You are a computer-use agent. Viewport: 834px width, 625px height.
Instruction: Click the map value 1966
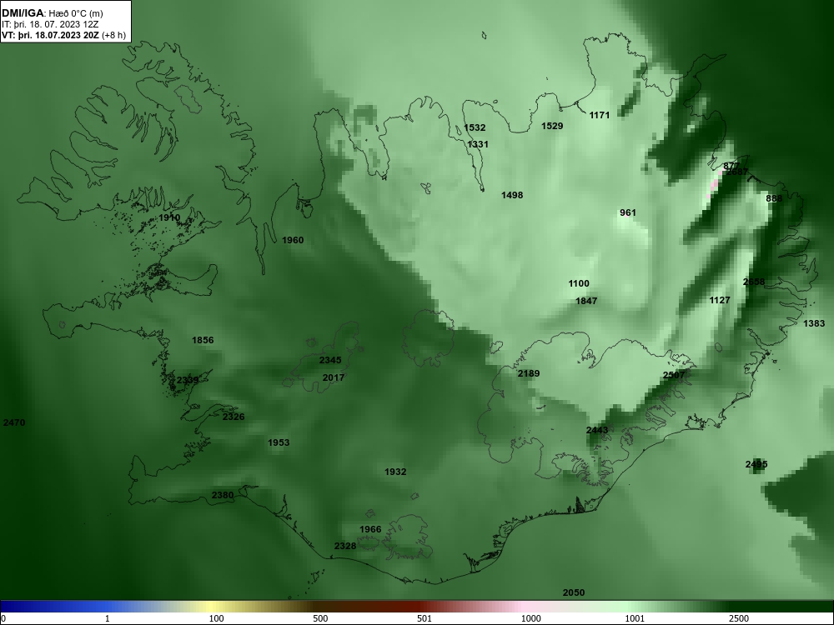coord(370,529)
